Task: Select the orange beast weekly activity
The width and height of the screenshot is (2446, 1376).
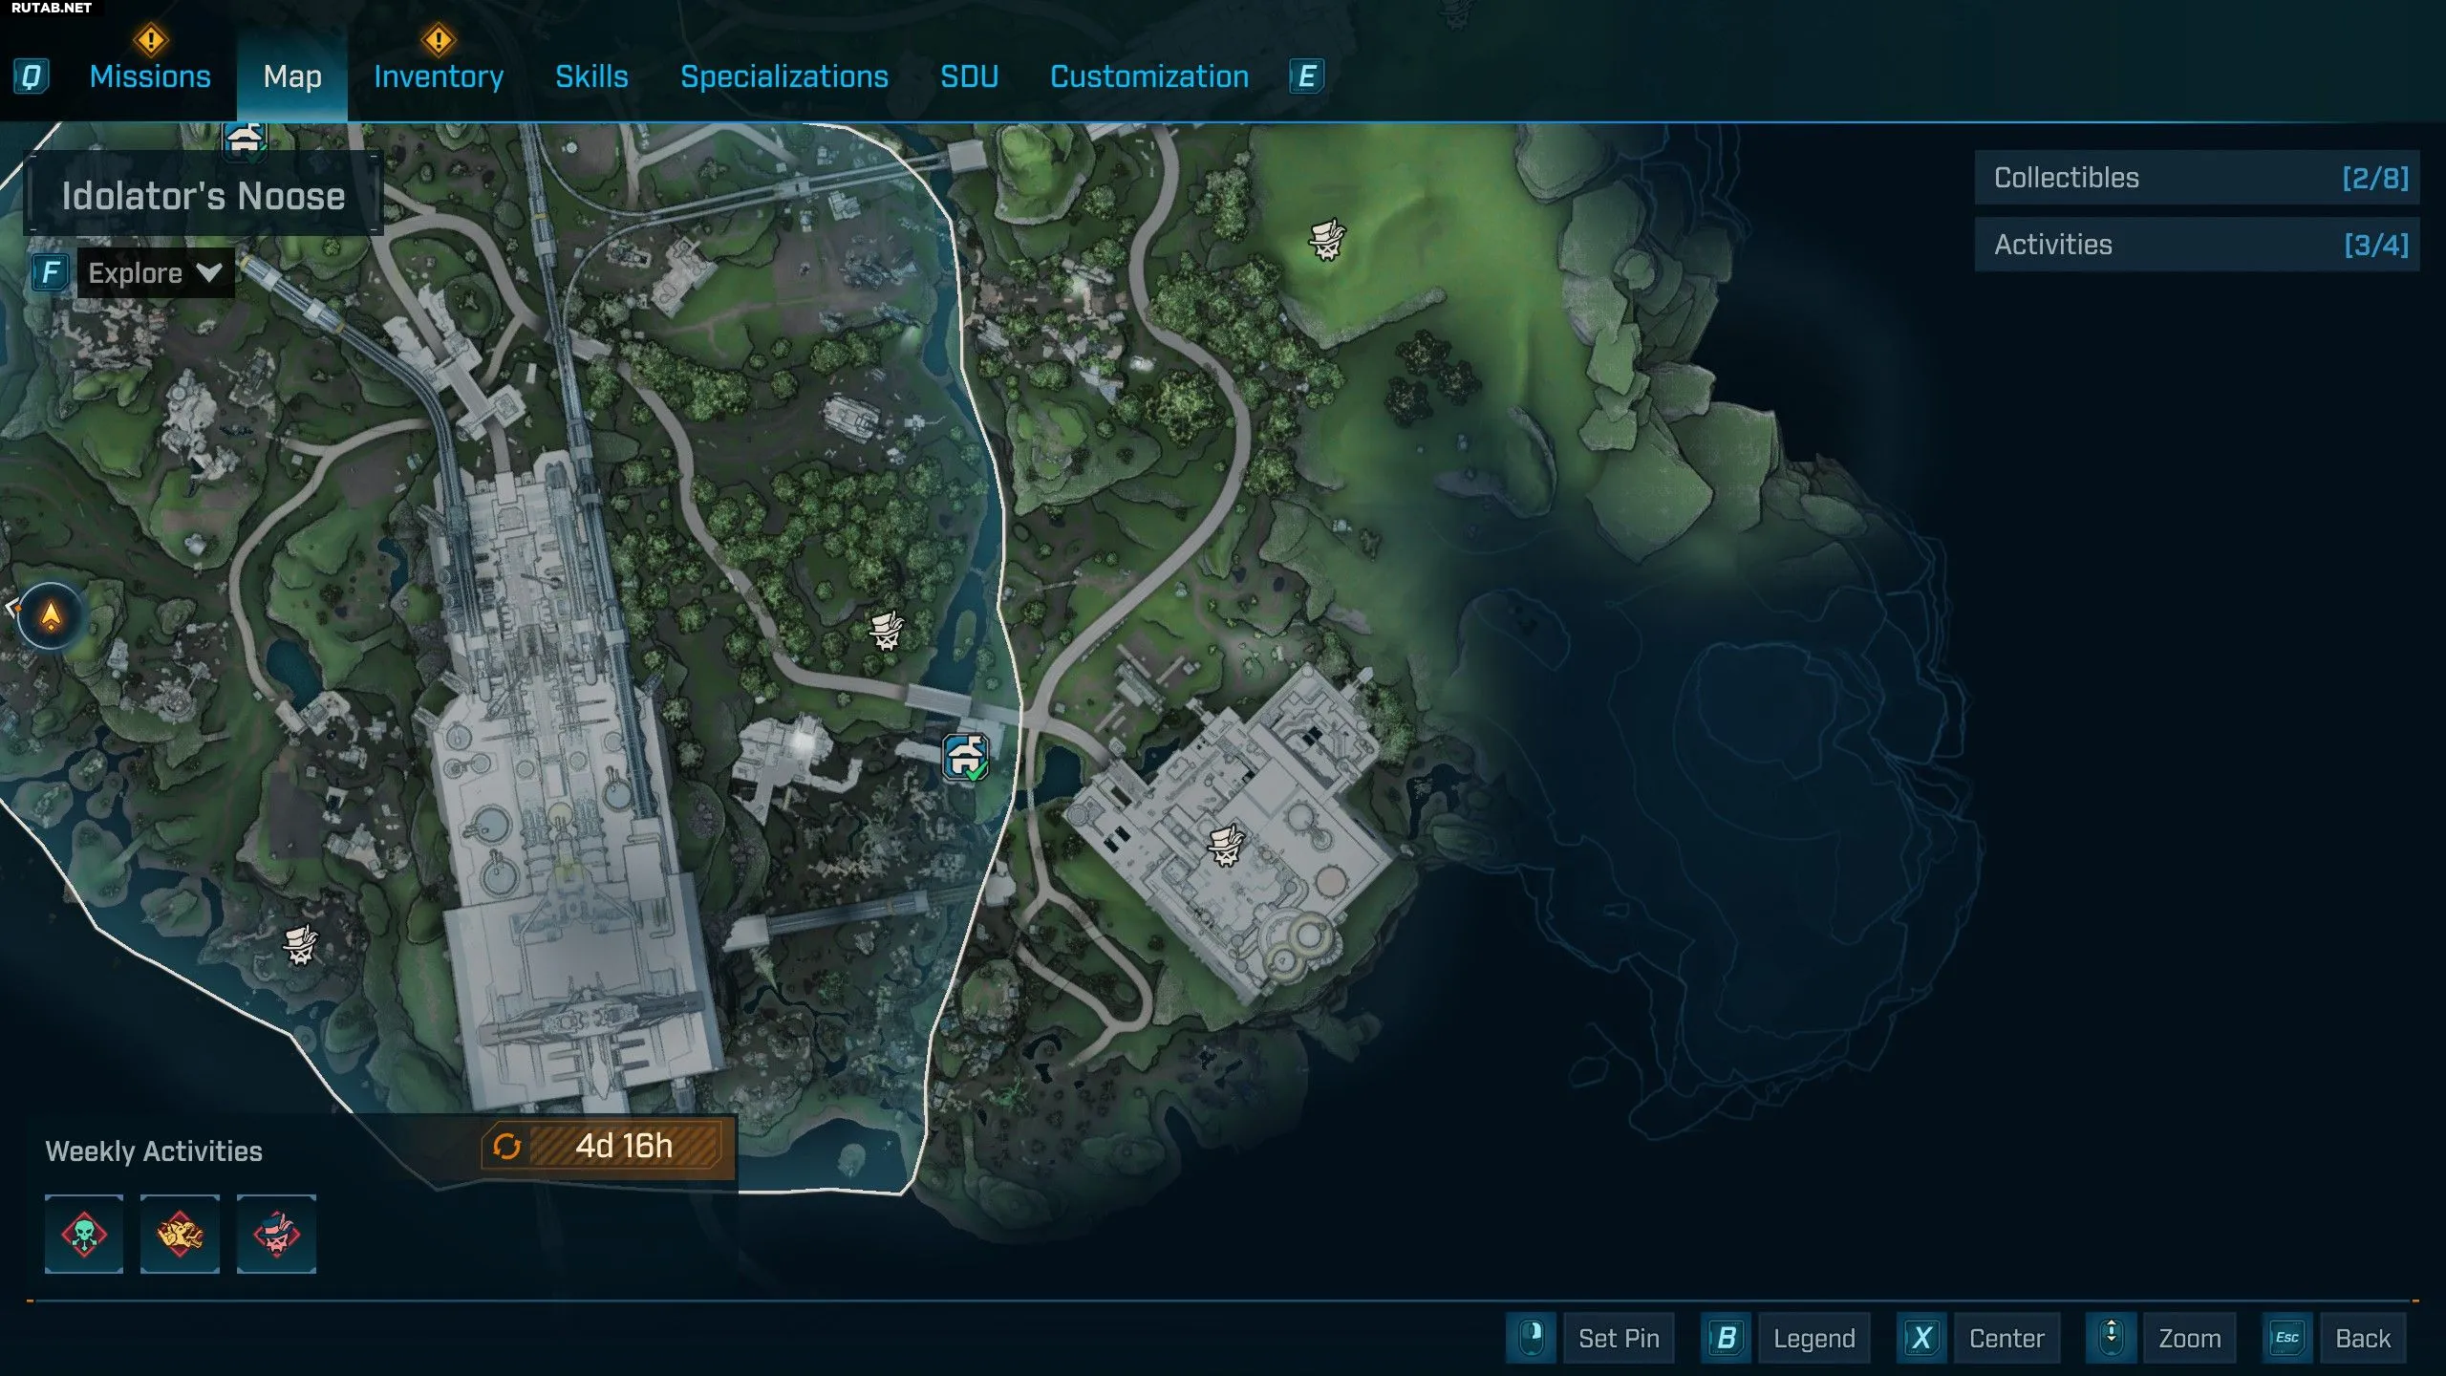Action: pyautogui.click(x=180, y=1234)
